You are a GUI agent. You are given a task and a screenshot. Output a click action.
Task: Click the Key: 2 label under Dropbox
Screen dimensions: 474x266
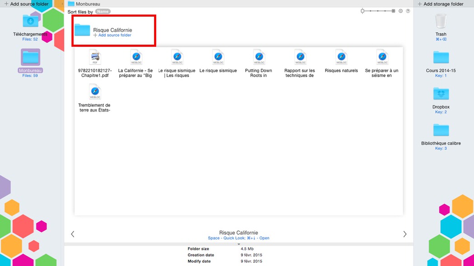click(x=441, y=112)
